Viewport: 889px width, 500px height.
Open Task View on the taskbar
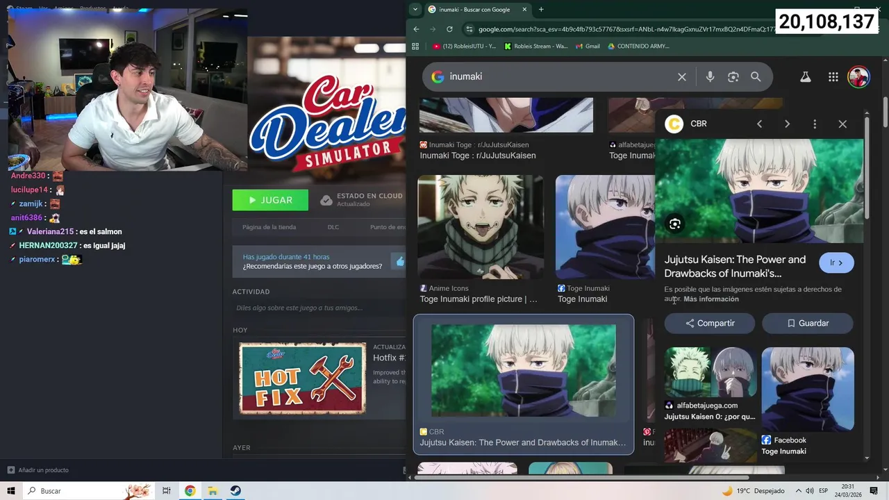tap(167, 491)
